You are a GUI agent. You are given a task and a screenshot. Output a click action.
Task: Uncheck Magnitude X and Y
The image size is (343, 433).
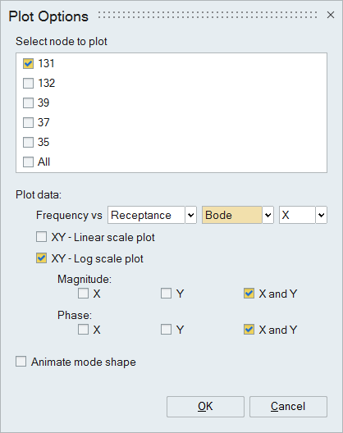[x=249, y=294]
